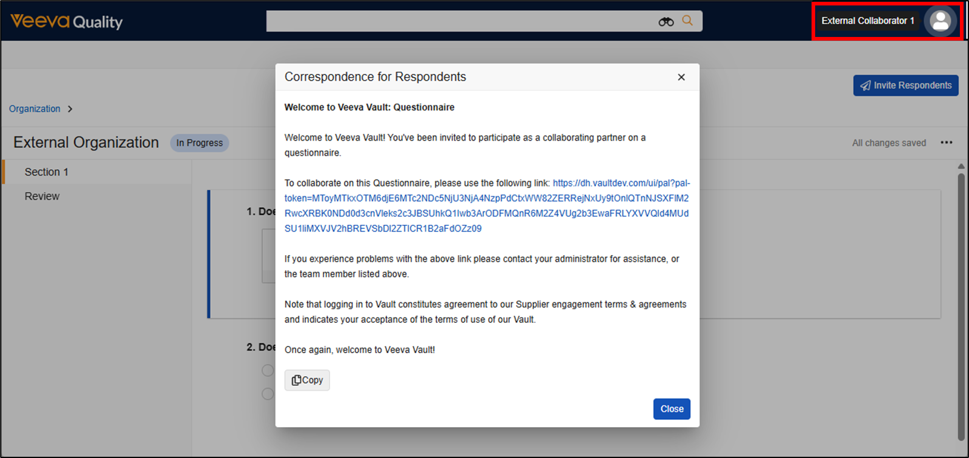Click the Invite Respondents paper plane button
969x458 pixels.
(x=905, y=85)
